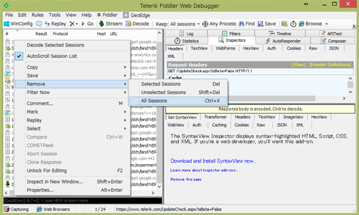Open the GeoEdge menu

click(136, 15)
